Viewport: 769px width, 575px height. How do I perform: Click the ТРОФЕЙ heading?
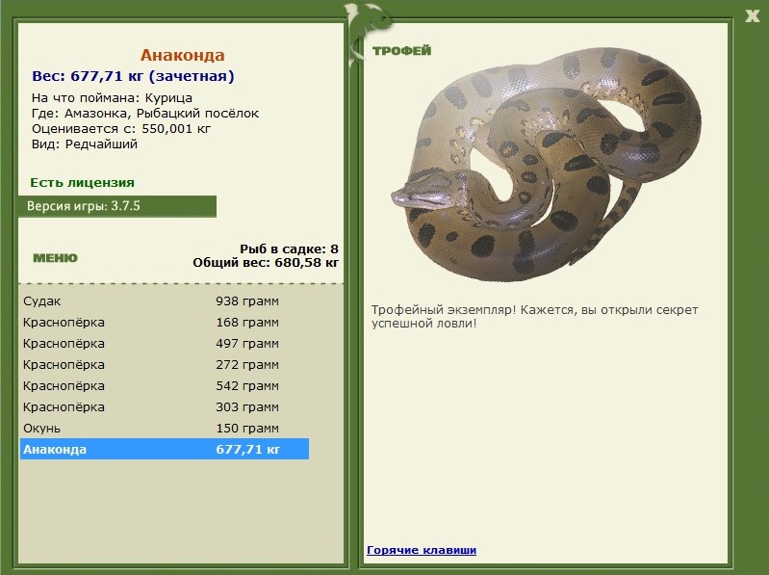coord(401,50)
